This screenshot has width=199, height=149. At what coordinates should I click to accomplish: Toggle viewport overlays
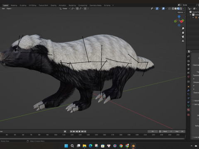163,9
